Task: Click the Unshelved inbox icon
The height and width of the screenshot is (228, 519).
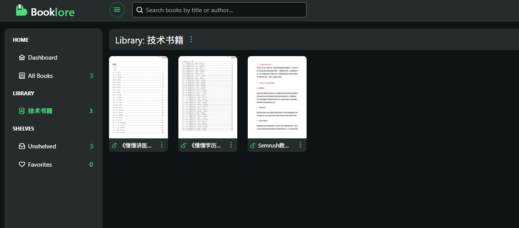Action: [22, 146]
